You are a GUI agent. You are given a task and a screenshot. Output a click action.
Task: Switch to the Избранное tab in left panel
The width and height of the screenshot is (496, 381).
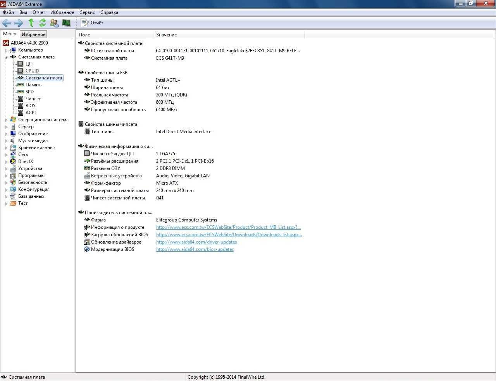coord(33,34)
